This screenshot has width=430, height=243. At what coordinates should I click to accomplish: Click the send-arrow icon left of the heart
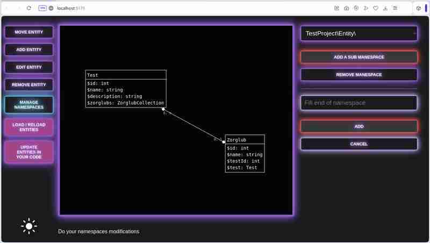tap(366, 8)
